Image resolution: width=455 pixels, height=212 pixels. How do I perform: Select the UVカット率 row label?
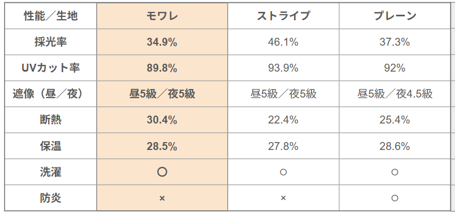click(x=50, y=68)
